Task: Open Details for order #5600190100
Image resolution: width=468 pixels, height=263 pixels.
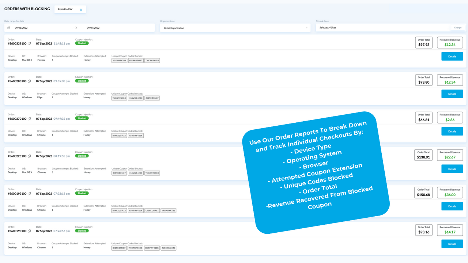Action: pyautogui.click(x=452, y=244)
